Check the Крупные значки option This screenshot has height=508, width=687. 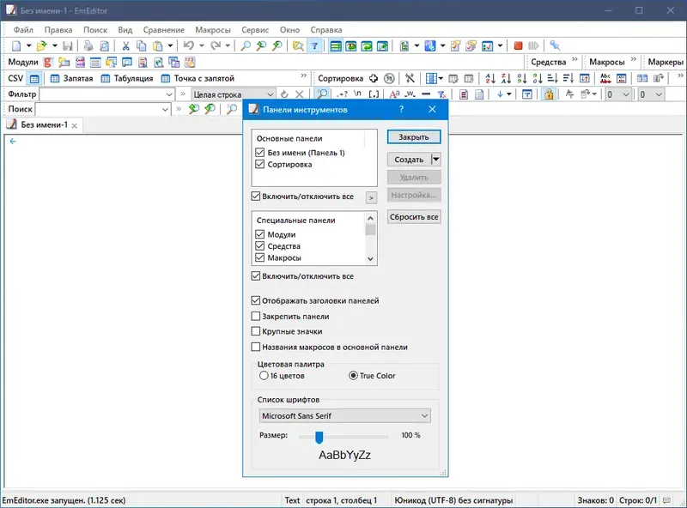[256, 332]
